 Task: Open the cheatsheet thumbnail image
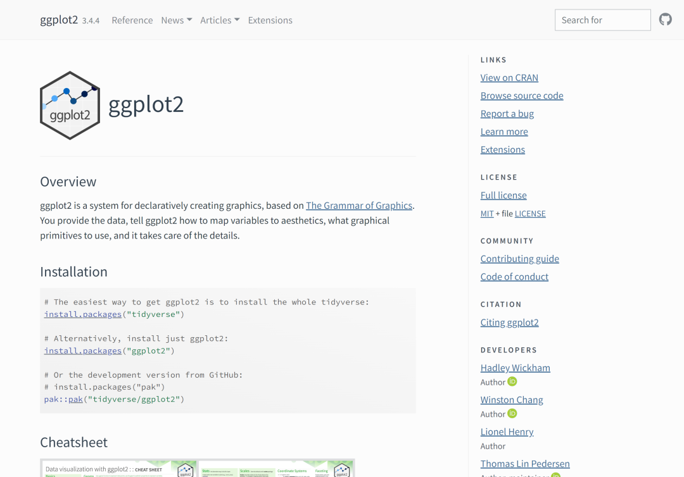197,468
